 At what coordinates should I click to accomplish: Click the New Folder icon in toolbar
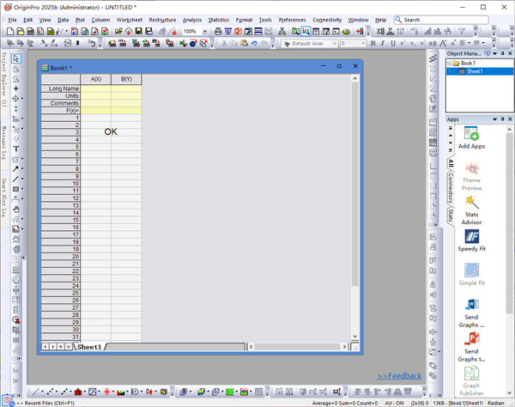pyautogui.click(x=21, y=32)
